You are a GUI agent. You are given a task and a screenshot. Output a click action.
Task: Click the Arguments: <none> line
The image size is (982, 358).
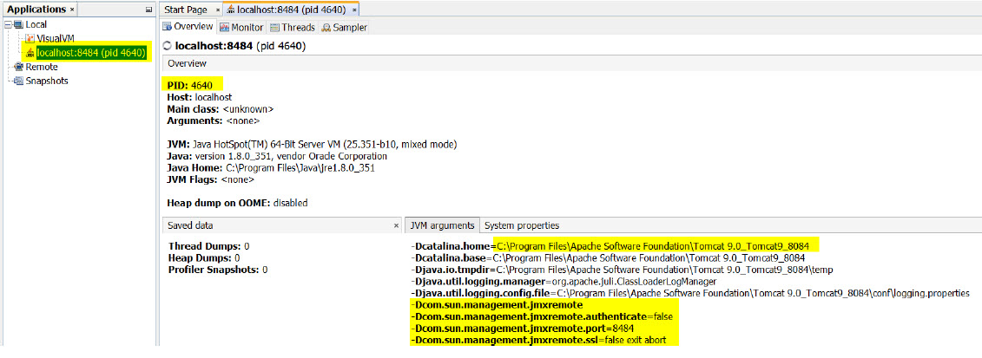(x=213, y=120)
